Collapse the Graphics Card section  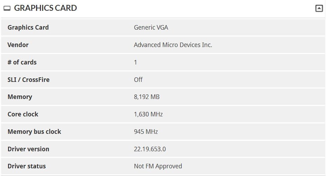pos(319,8)
